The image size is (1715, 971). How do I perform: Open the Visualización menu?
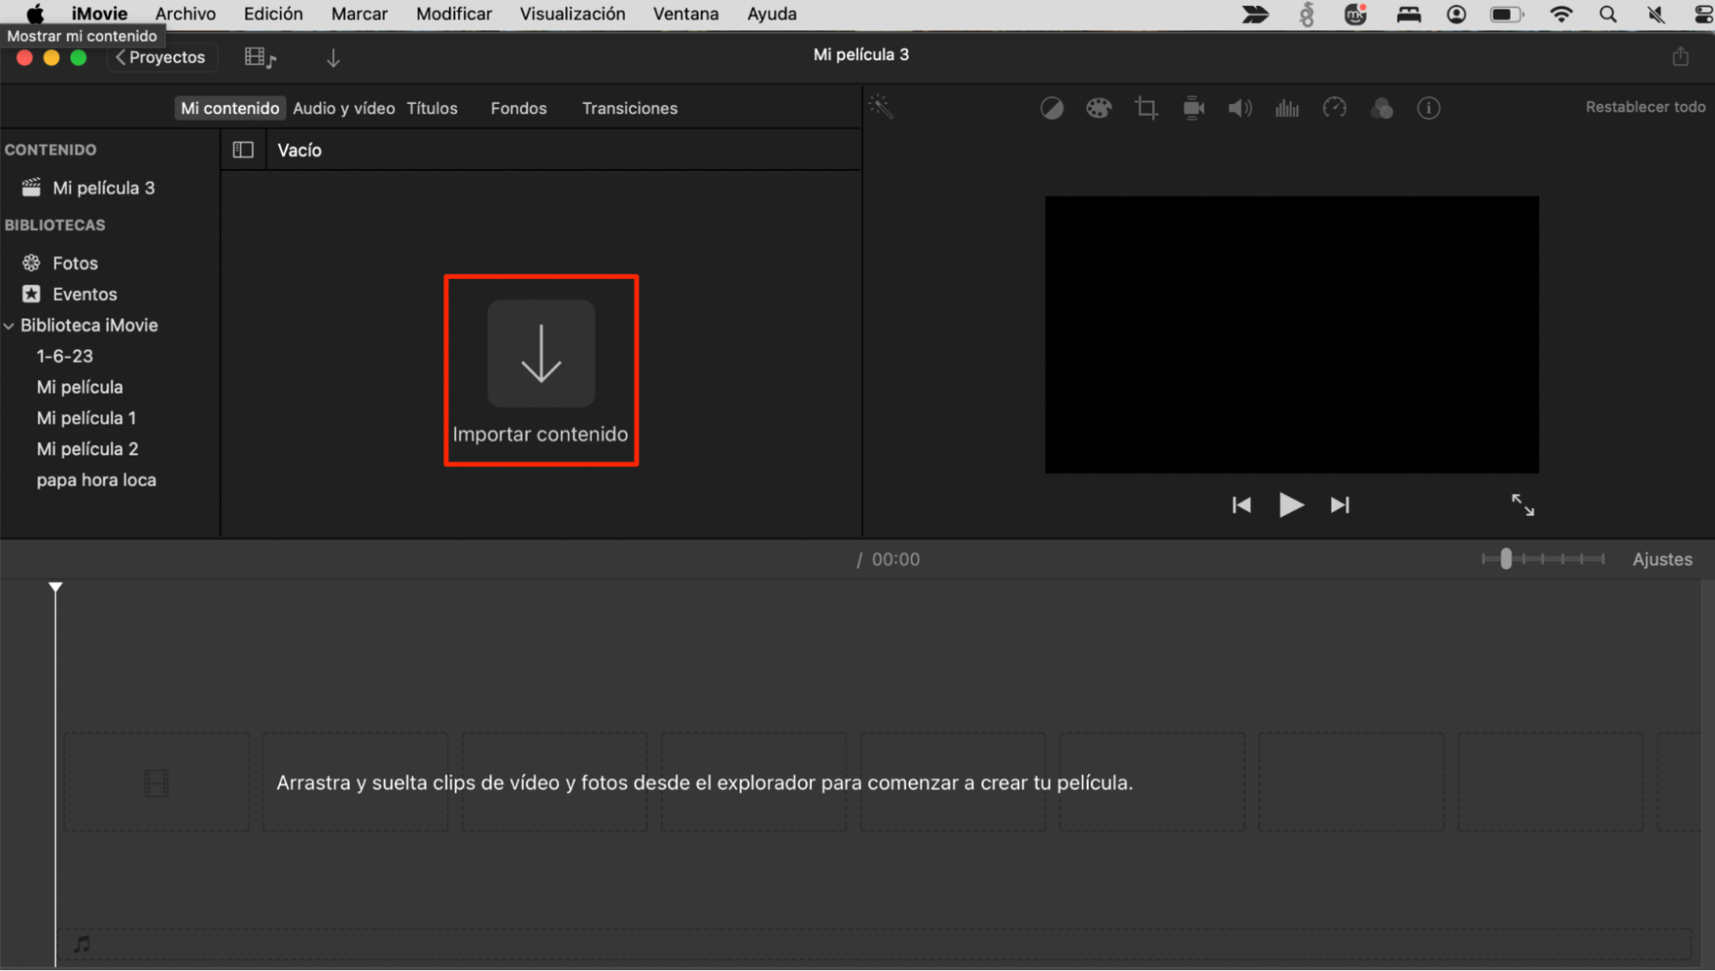click(x=572, y=14)
